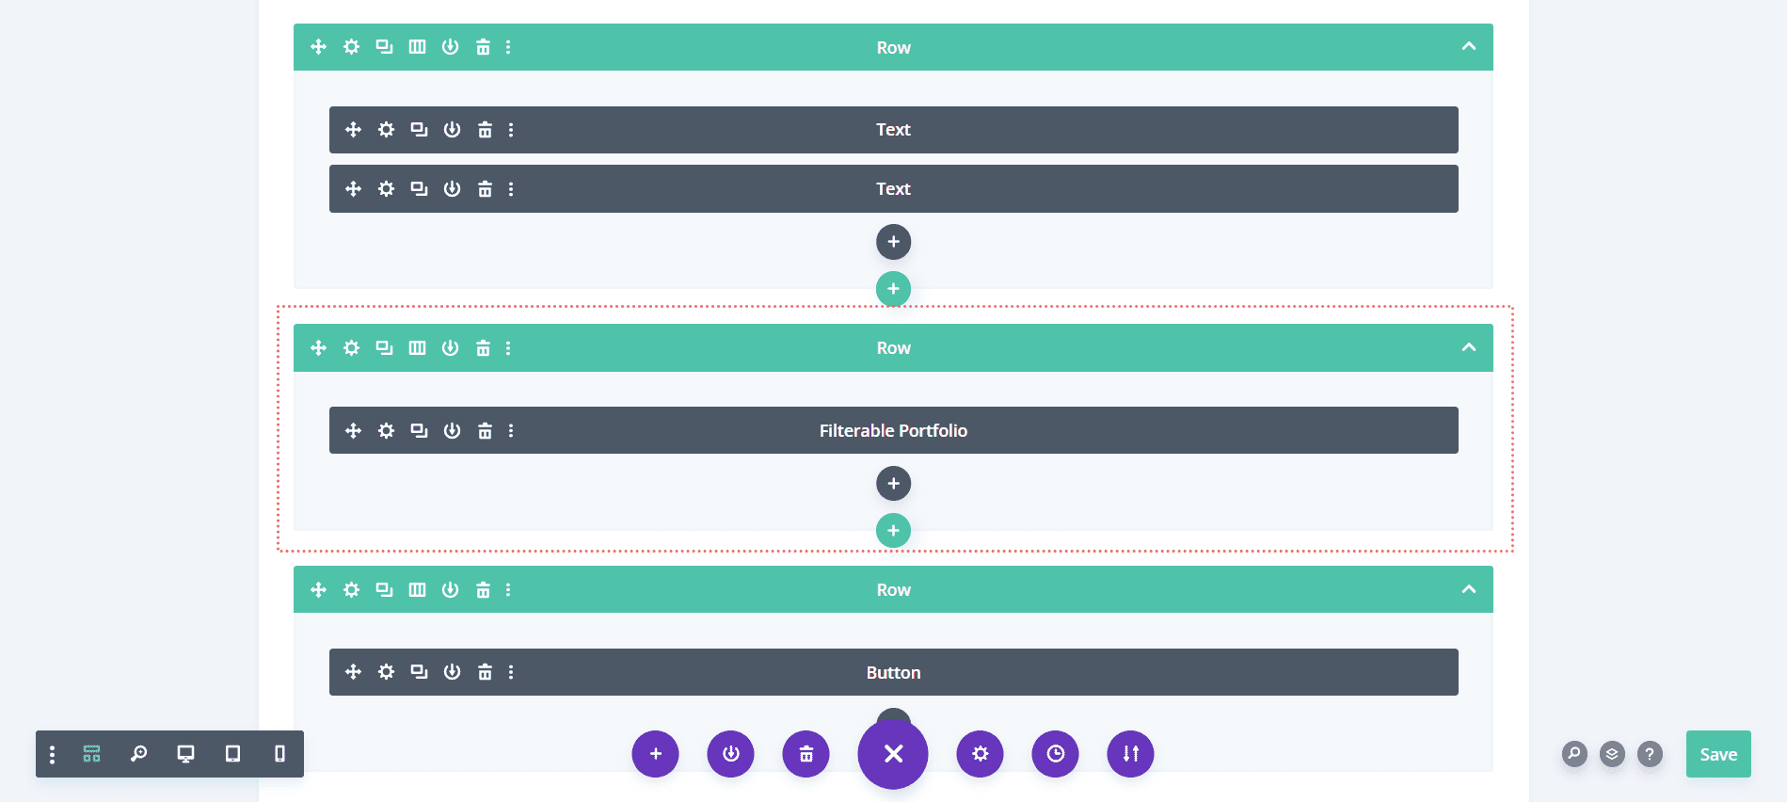The width and height of the screenshot is (1787, 802).
Task: Add a module below Filterable Portfolio with plus button
Action: [x=893, y=483]
